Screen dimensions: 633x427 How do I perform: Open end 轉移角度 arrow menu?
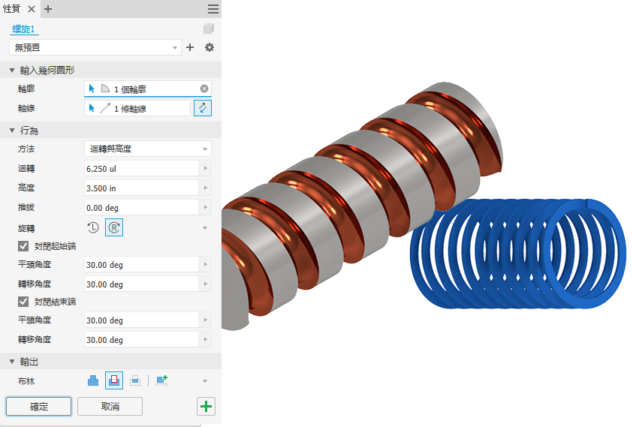click(x=206, y=340)
